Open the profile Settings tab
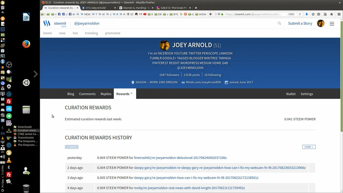The image size is (343, 193). pyautogui.click(x=307, y=94)
